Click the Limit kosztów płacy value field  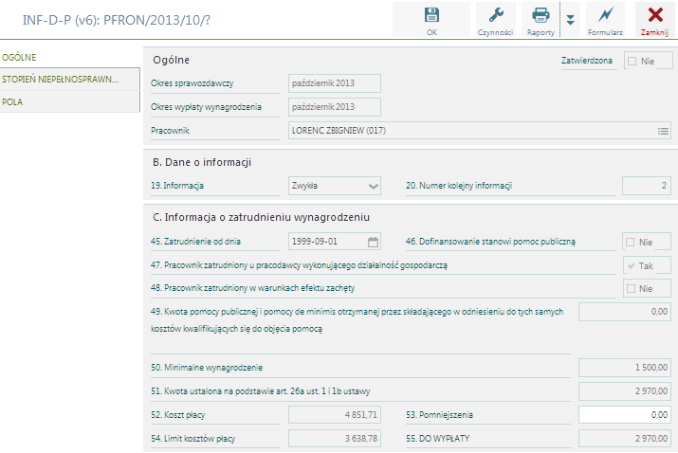pyautogui.click(x=334, y=438)
